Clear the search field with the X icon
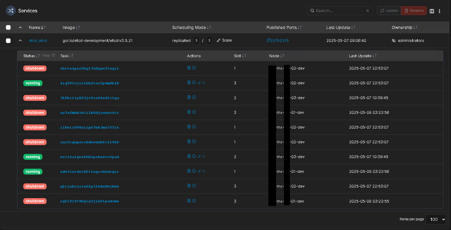The height and width of the screenshot is (230, 451). [x=368, y=11]
